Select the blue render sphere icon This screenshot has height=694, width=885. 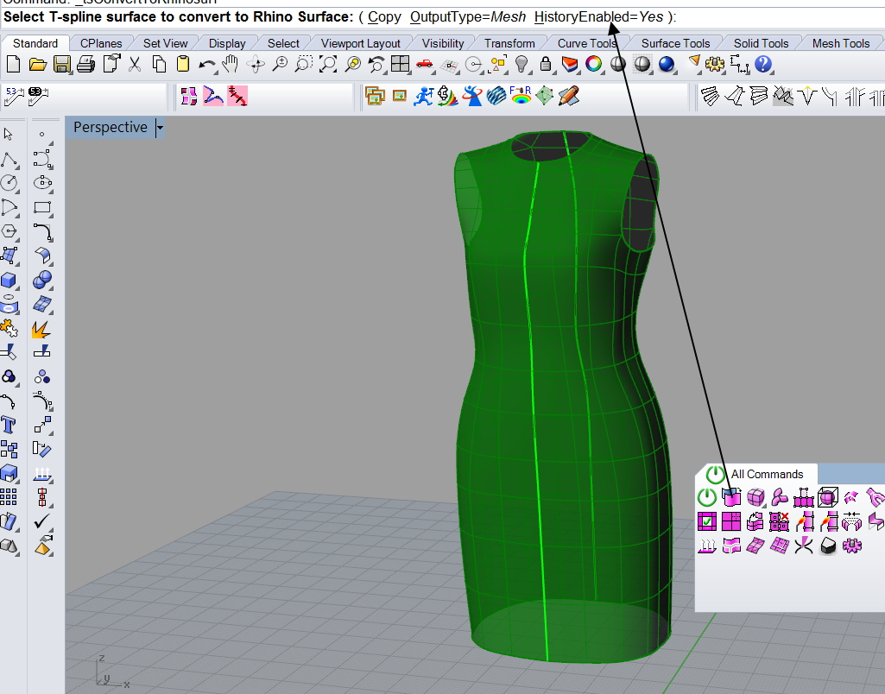[666, 65]
